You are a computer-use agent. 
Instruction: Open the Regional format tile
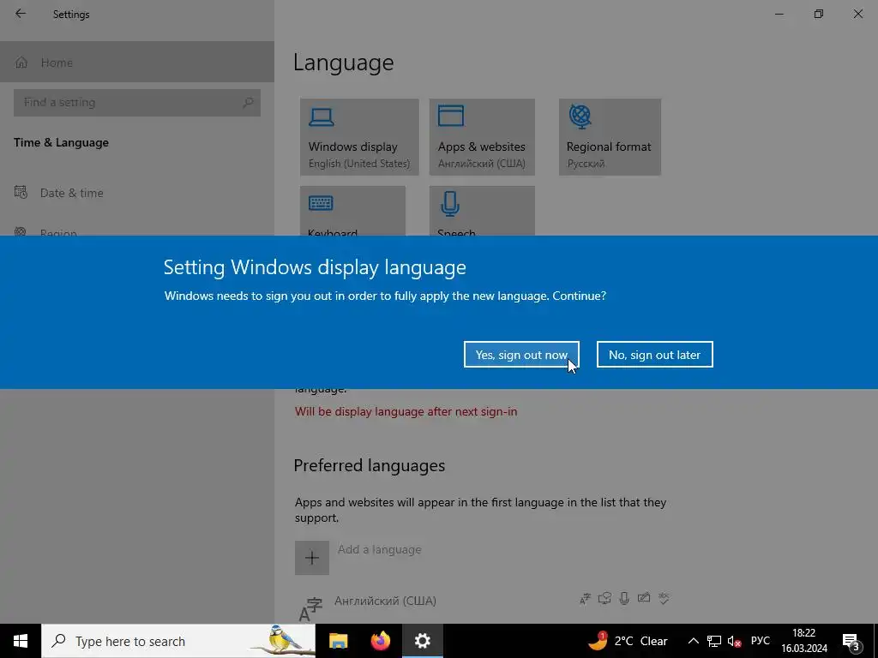(610, 137)
